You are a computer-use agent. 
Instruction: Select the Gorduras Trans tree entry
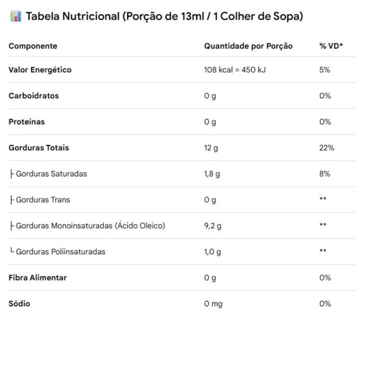point(40,199)
